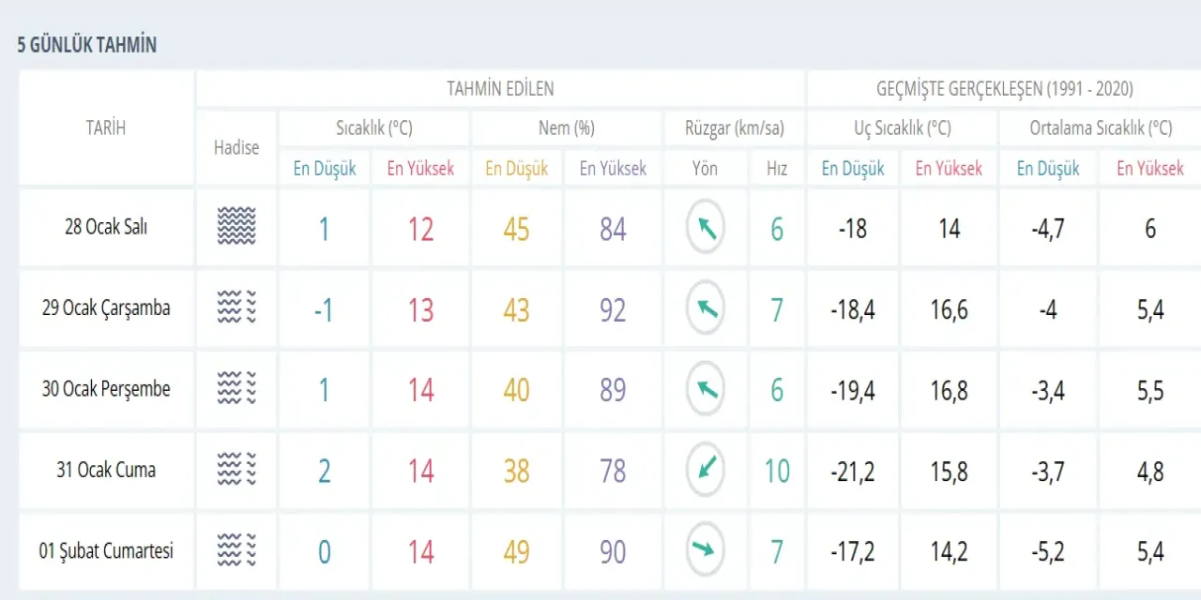Click the 5 GÜNLÜK TAHMİN heading
Screen dimensions: 1201x600
86,45
